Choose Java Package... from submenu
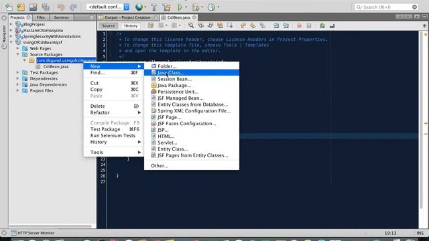Viewport: 429px width, 241px height. (192, 85)
